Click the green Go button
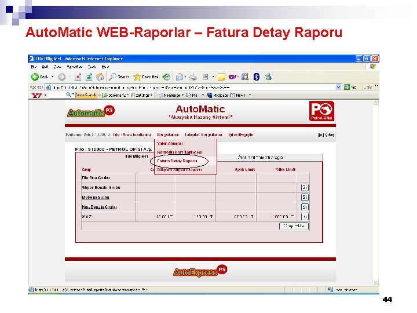This screenshot has width=417, height=313. (350, 87)
